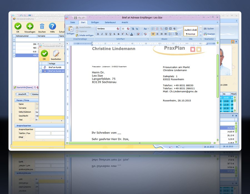Click the numbered list icon

[157, 29]
